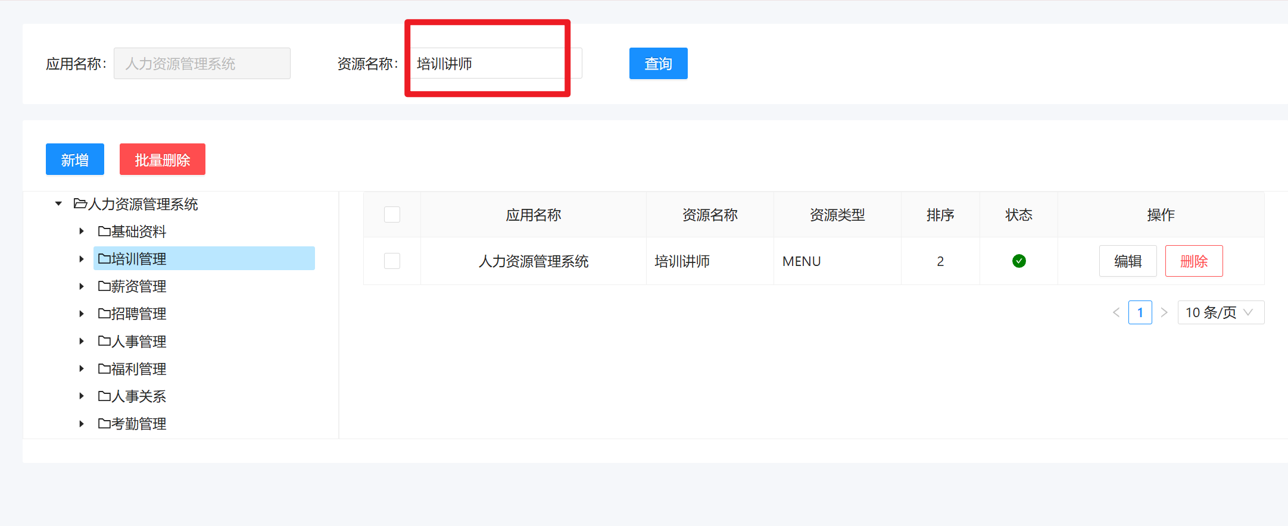The width and height of the screenshot is (1288, 526).
Task: Select 人事管理 in the tree
Action: [x=138, y=342]
